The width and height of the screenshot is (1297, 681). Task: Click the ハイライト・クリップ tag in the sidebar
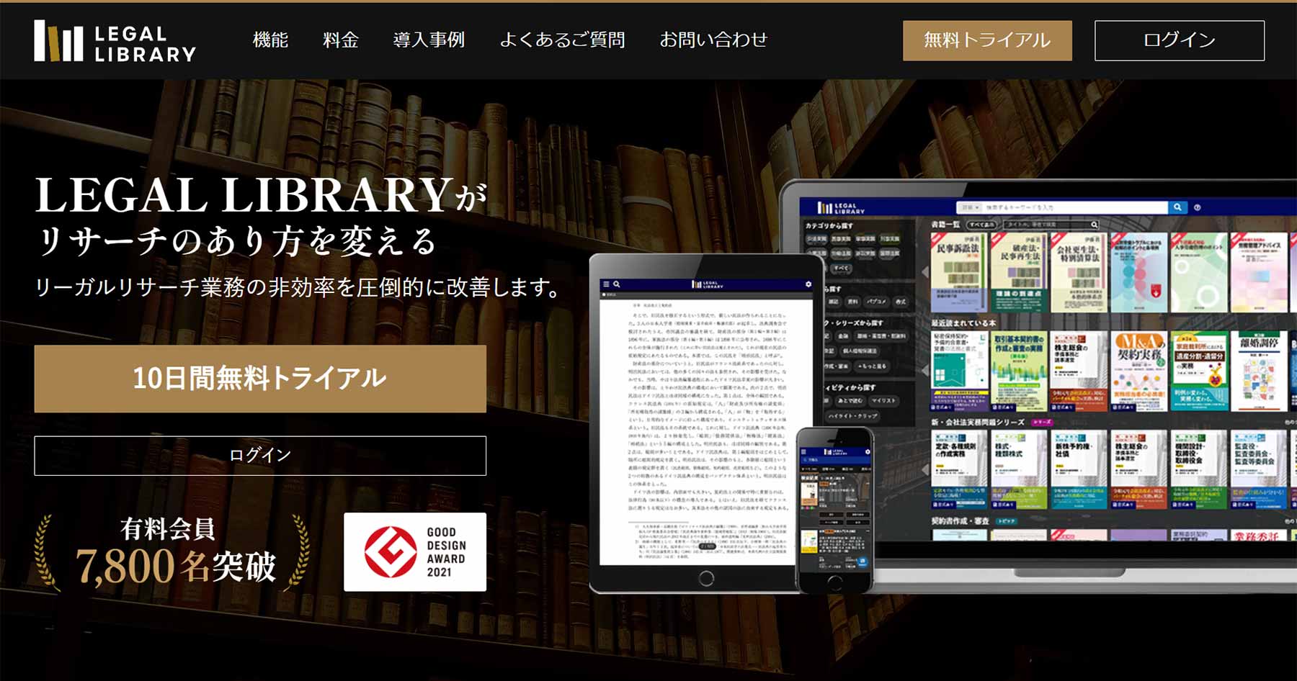(853, 416)
